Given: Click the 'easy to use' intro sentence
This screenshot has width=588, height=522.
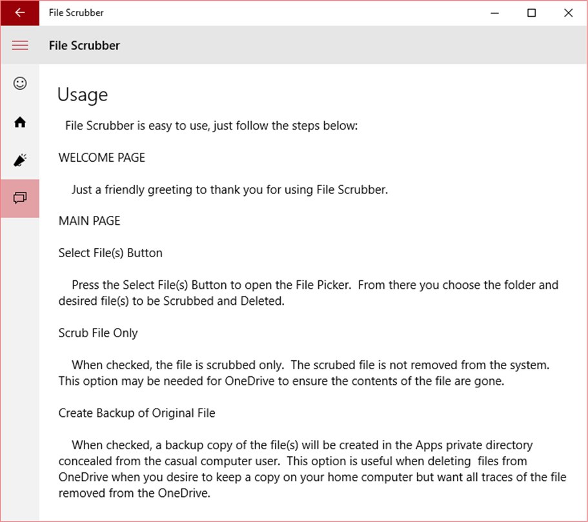Looking at the screenshot, I should [x=212, y=126].
